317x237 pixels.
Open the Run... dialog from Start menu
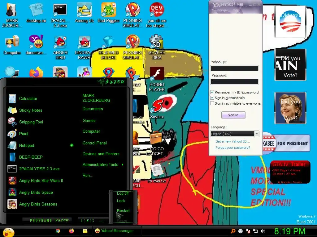pos(88,175)
